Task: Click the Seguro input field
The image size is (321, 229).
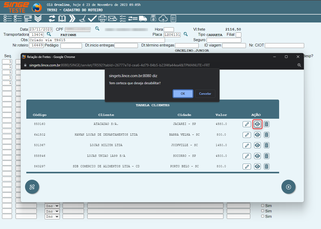Action: pos(224,40)
